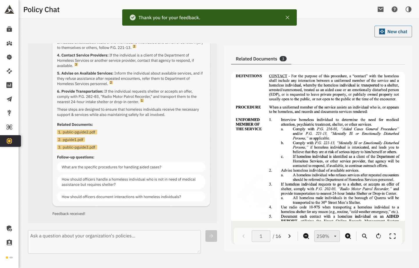Image resolution: width=419 pixels, height=268 pixels.
Task: Toggle the dark mode theme icon
Action: (408, 9)
